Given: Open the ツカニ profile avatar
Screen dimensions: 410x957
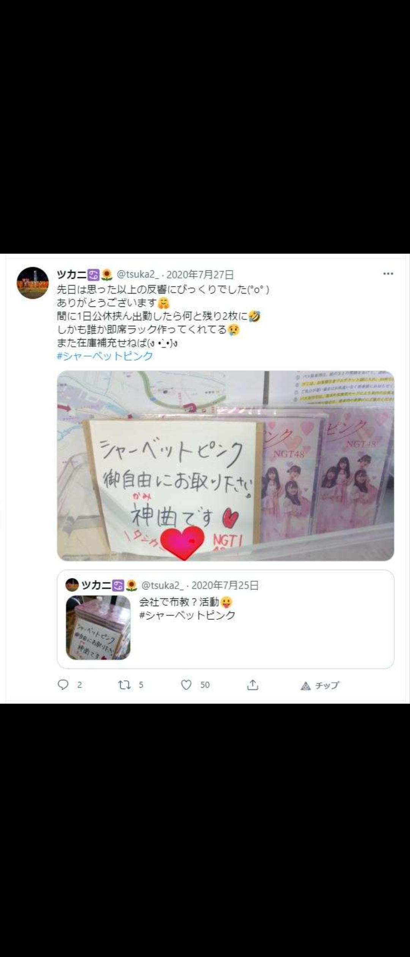Looking at the screenshot, I should [x=33, y=283].
